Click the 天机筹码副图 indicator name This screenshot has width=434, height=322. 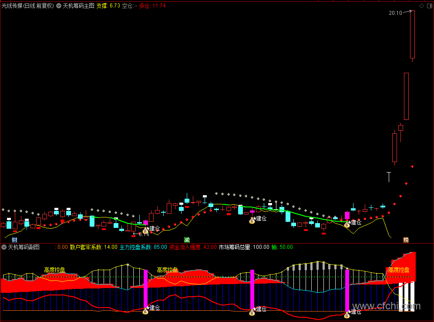click(x=24, y=247)
